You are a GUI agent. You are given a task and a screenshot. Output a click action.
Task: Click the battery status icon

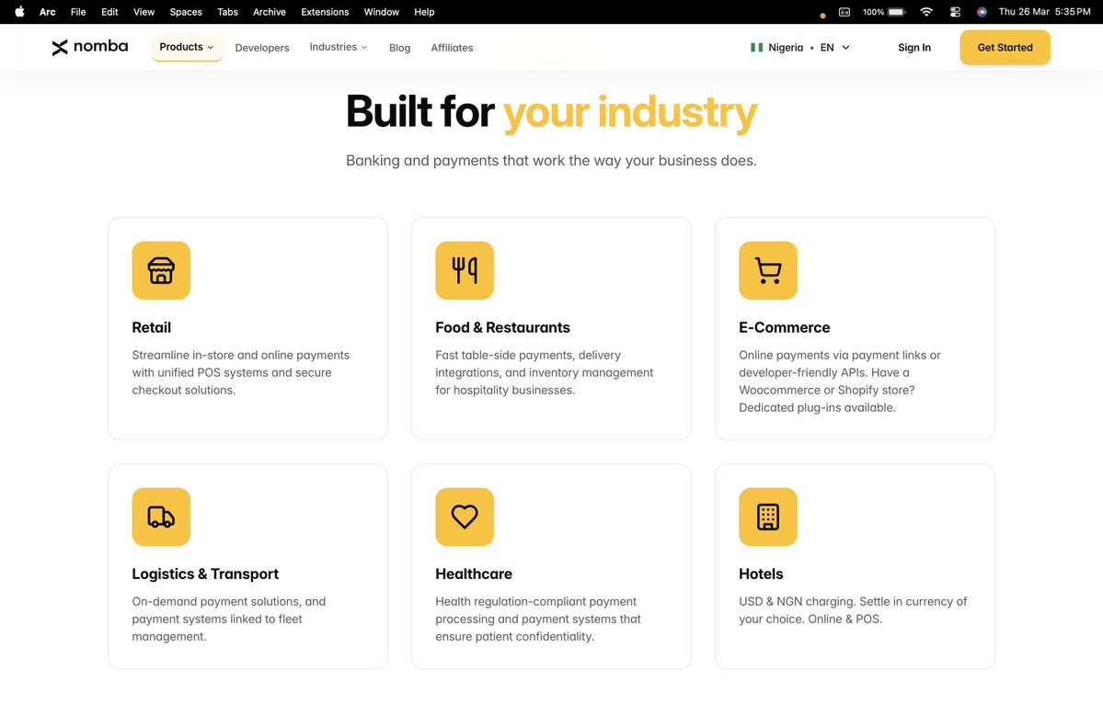coord(897,12)
